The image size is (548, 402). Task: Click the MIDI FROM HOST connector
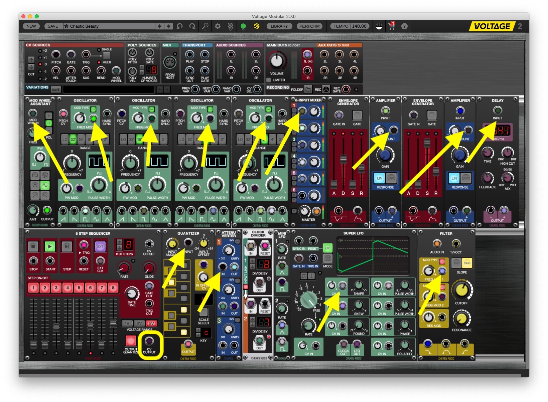170,63
